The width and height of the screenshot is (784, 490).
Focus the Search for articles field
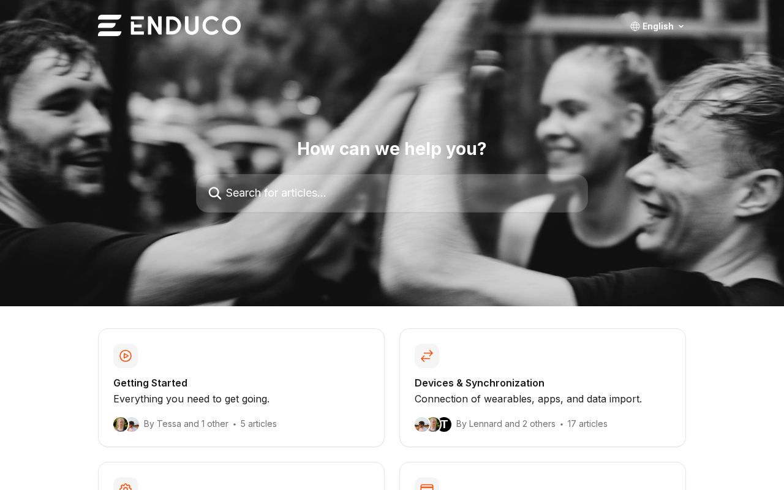[392, 194]
